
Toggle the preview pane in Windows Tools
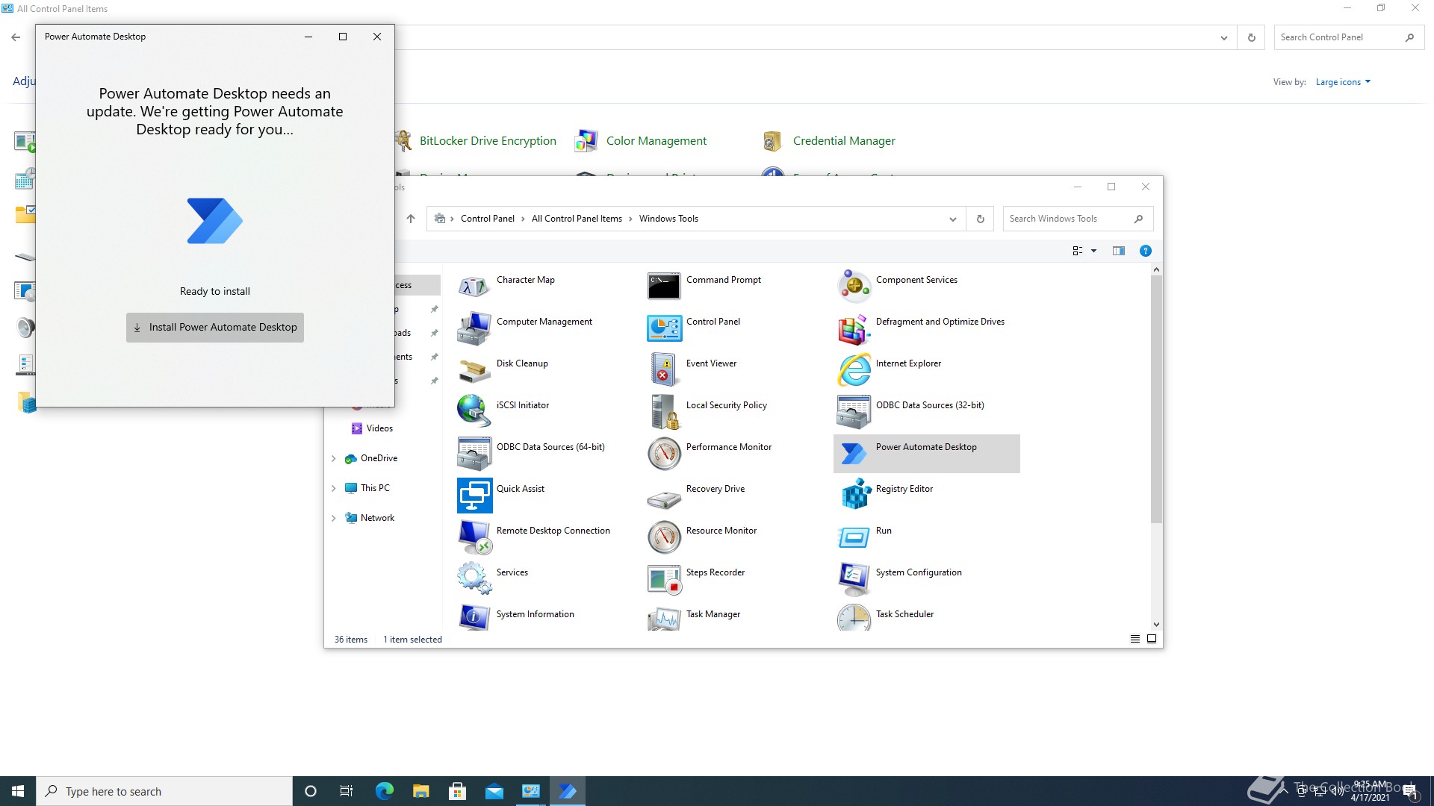[x=1118, y=251]
